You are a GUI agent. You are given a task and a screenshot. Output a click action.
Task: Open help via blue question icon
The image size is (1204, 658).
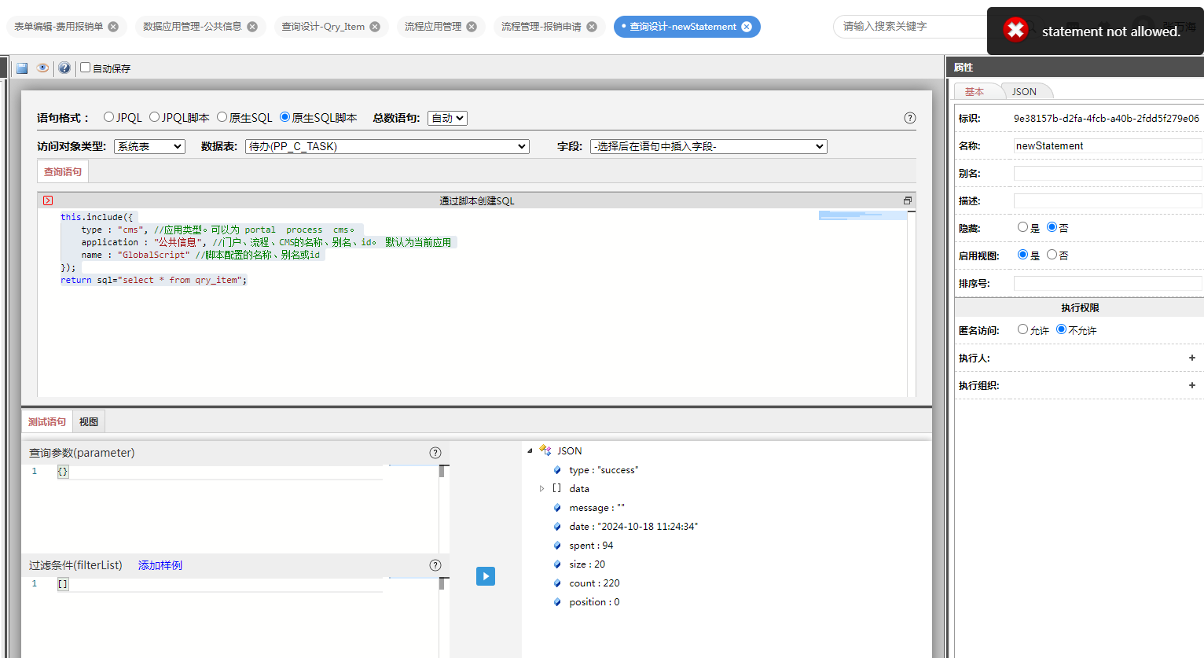click(64, 68)
